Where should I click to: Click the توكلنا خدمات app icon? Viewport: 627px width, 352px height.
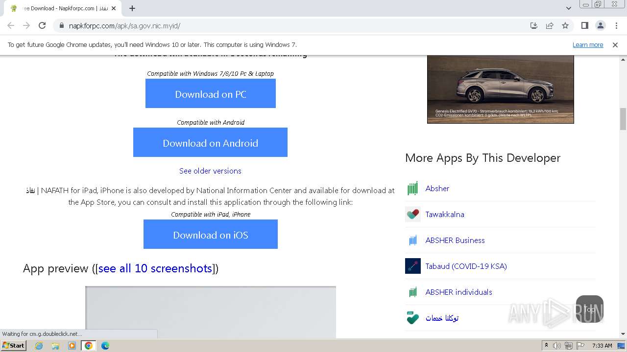(413, 318)
